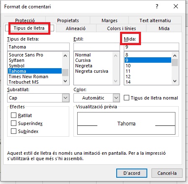Screen dimensions: 188x184
Task: Go to the Propietats tab
Action: coord(68,20)
